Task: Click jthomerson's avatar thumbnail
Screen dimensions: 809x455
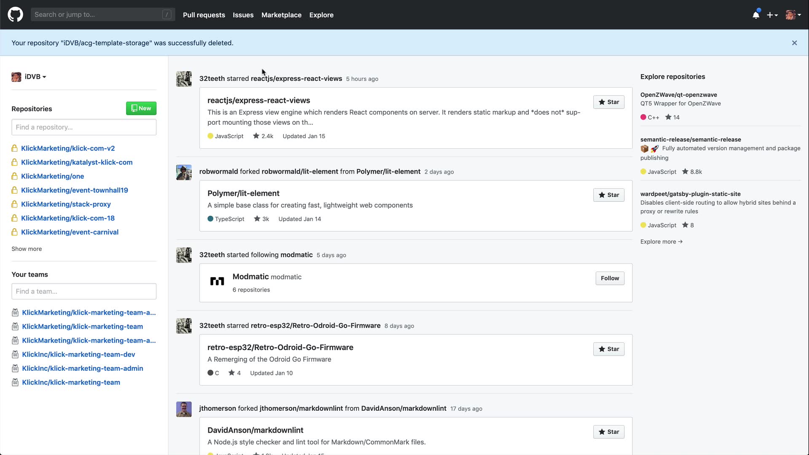Action: pyautogui.click(x=184, y=409)
